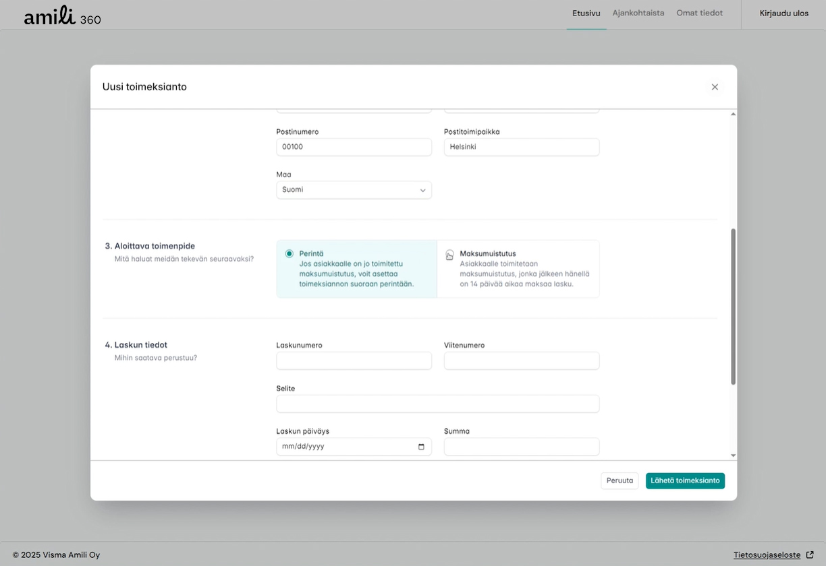The image size is (826, 566).
Task: Click the scroll up arrow in dialog
Action: tap(733, 115)
